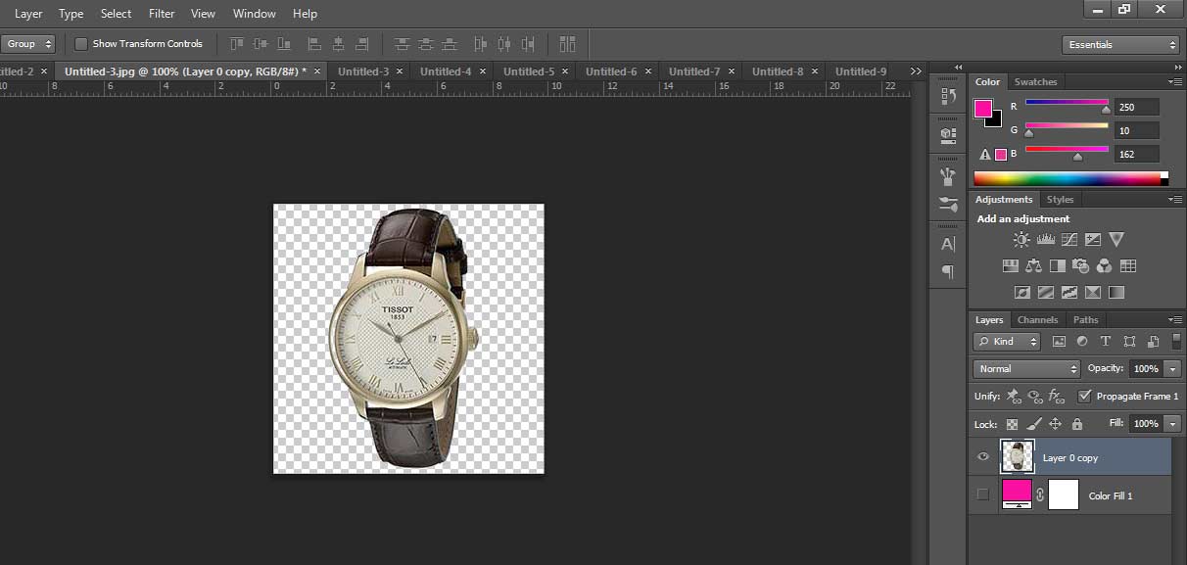Click the R channel color slider

[1067, 103]
